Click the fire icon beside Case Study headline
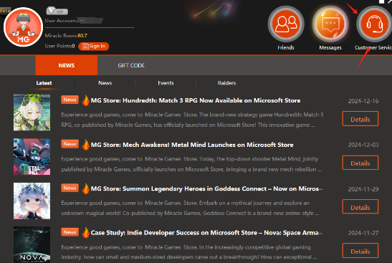The image size is (392, 263). [85, 233]
